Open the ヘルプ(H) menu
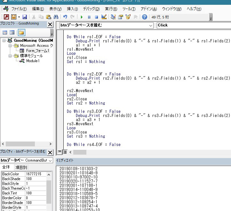Viewport: 231px width, 211px height. click(x=194, y=9)
